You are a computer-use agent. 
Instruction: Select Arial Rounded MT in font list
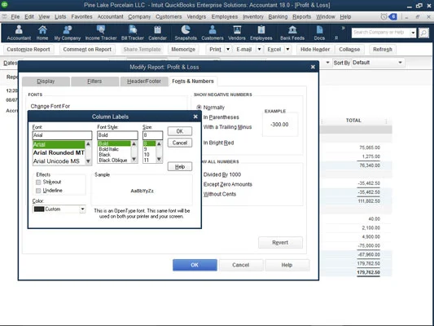pos(59,152)
